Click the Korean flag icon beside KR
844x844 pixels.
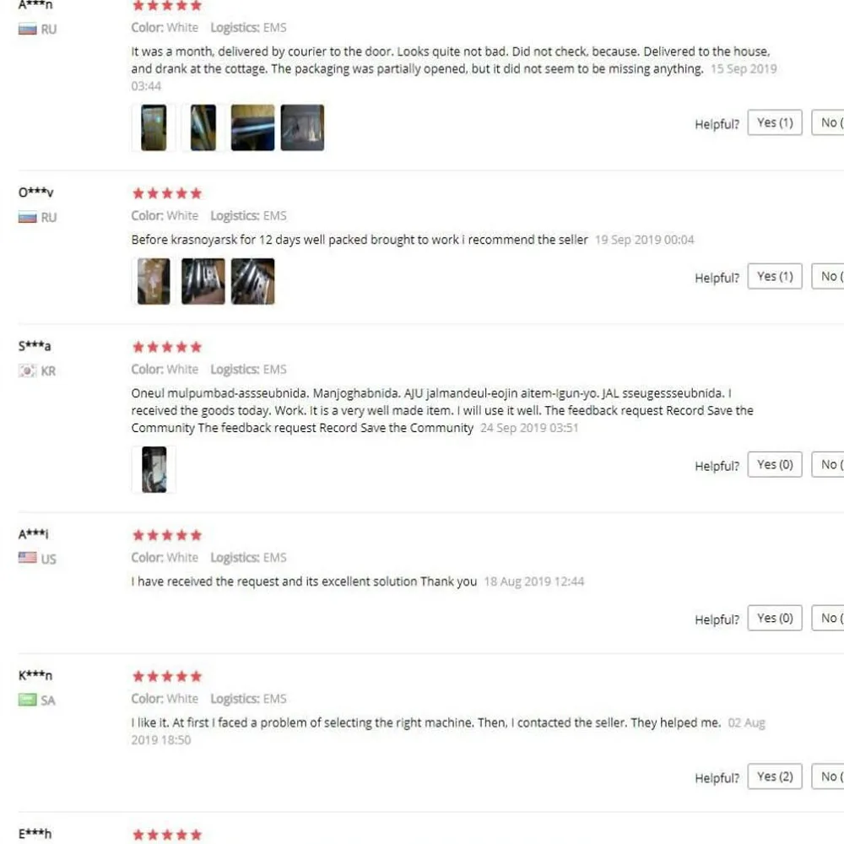pos(28,371)
